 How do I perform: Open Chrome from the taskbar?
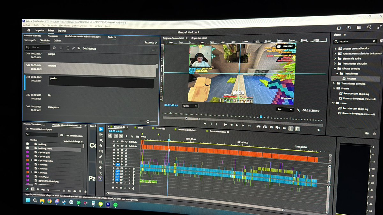[49, 201]
